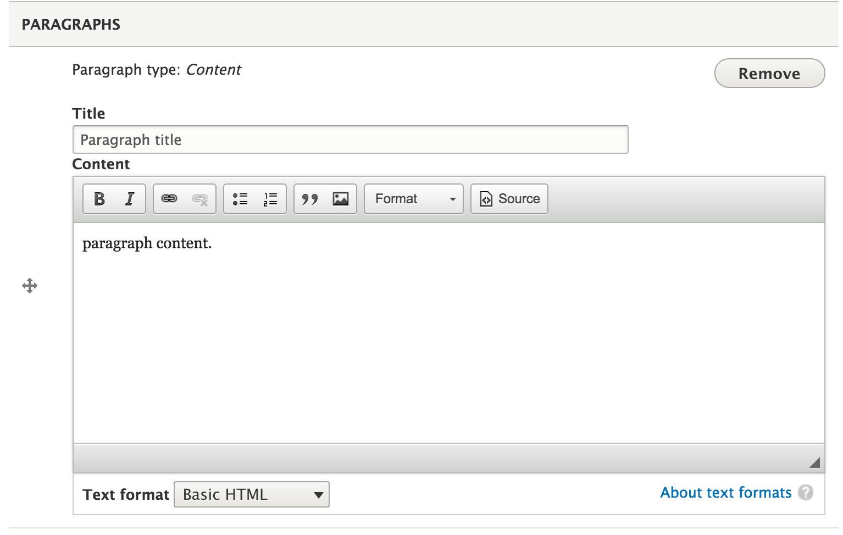Expand the Text format Basic HTML selector
The height and width of the screenshot is (535, 843).
(252, 494)
